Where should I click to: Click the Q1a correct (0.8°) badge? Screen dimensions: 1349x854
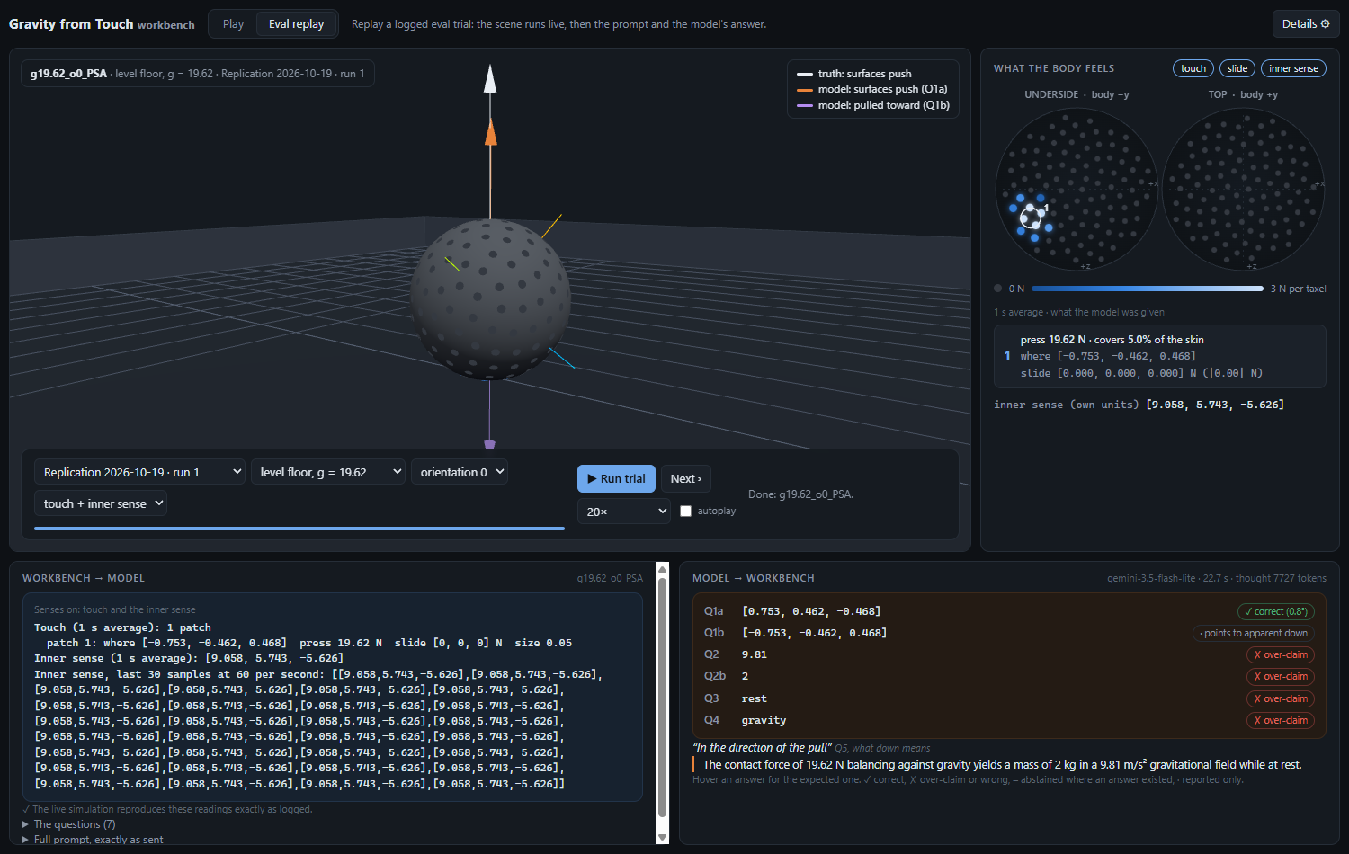click(1276, 611)
